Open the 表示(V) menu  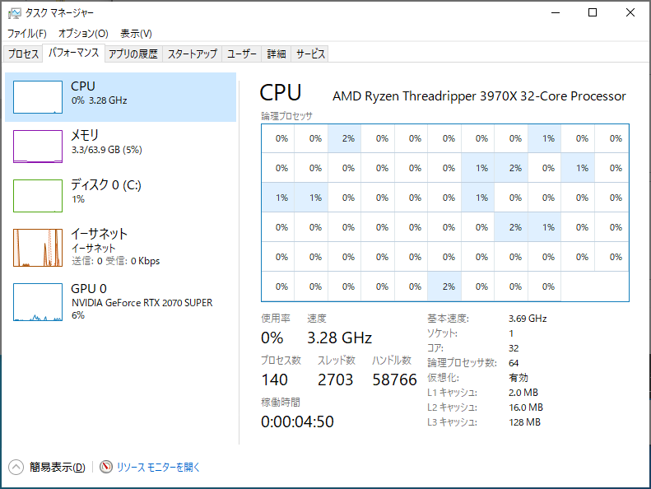point(136,34)
